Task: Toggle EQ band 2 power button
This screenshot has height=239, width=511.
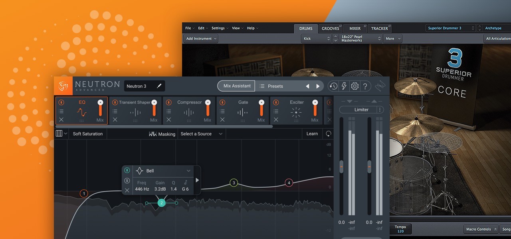Action: pyautogui.click(x=127, y=170)
